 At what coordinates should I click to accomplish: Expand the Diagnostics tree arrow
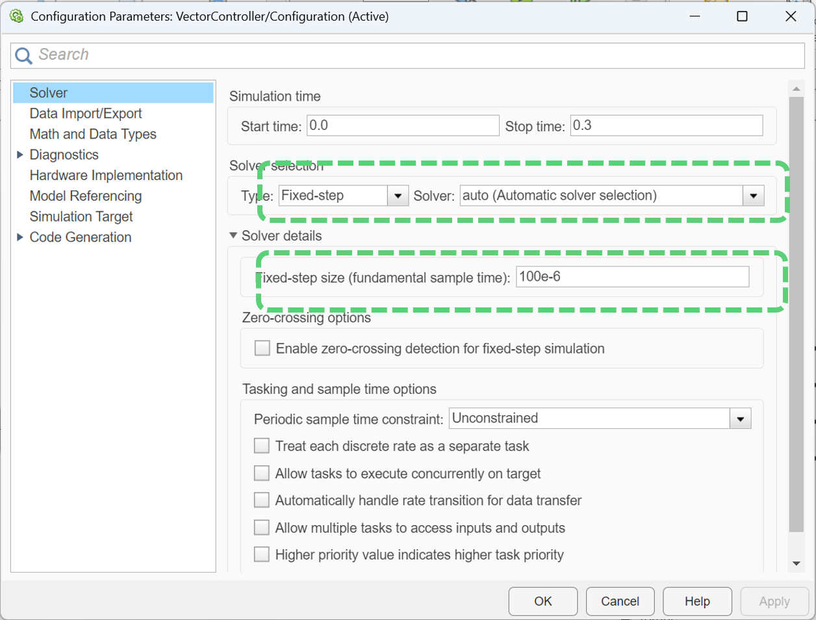tap(19, 155)
